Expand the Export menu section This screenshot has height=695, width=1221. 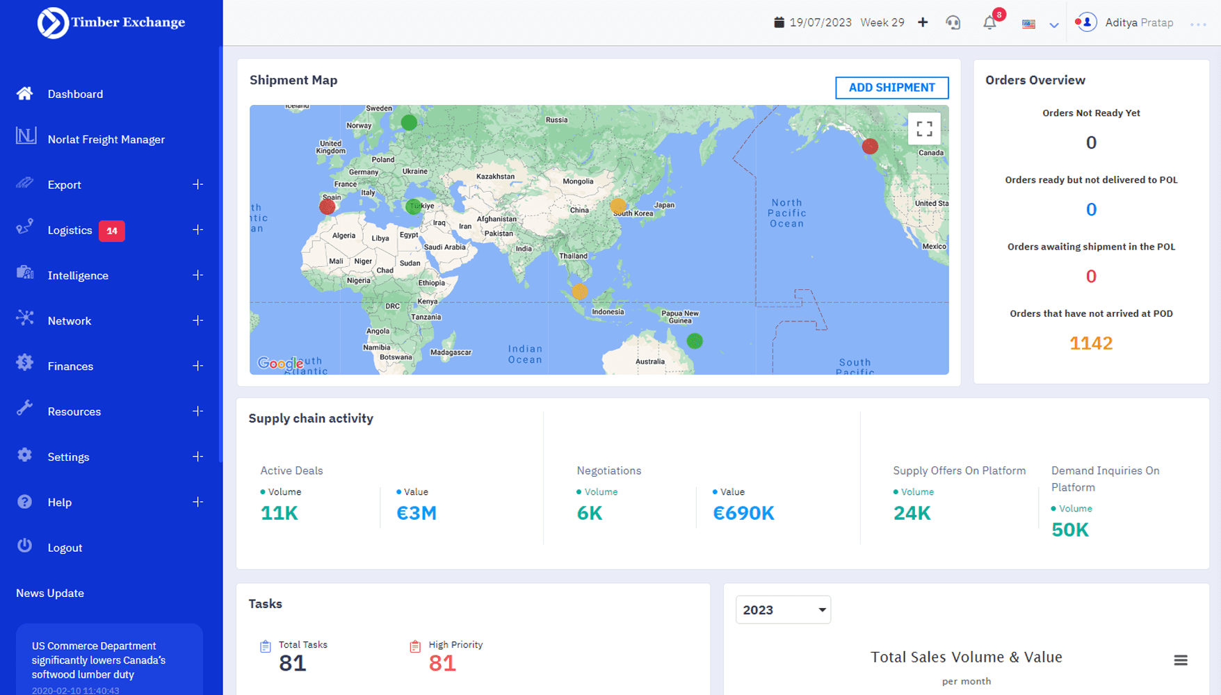click(197, 185)
